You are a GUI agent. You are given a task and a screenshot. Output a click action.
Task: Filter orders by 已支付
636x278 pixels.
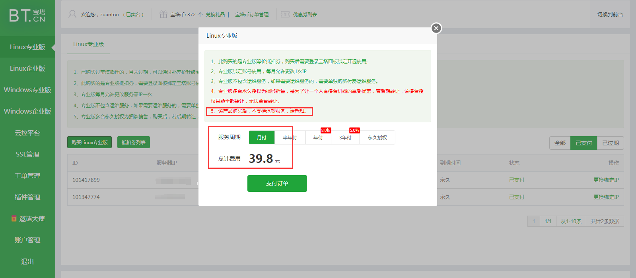(x=584, y=143)
